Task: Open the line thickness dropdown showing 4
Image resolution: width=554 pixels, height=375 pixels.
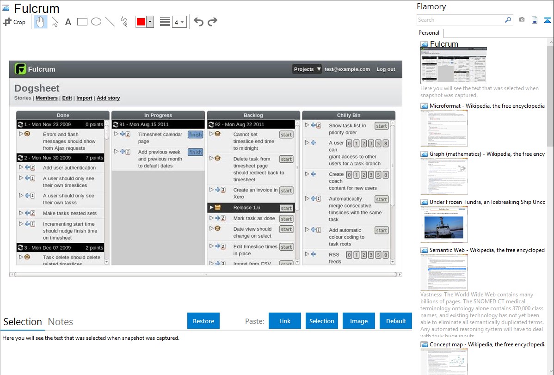Action: [179, 22]
